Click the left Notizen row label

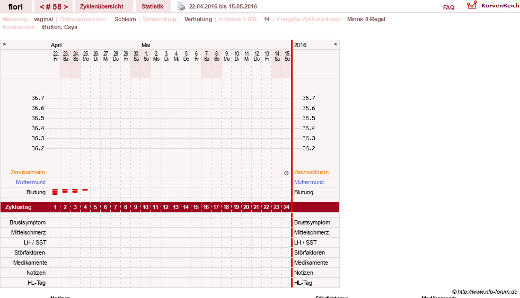click(x=36, y=273)
